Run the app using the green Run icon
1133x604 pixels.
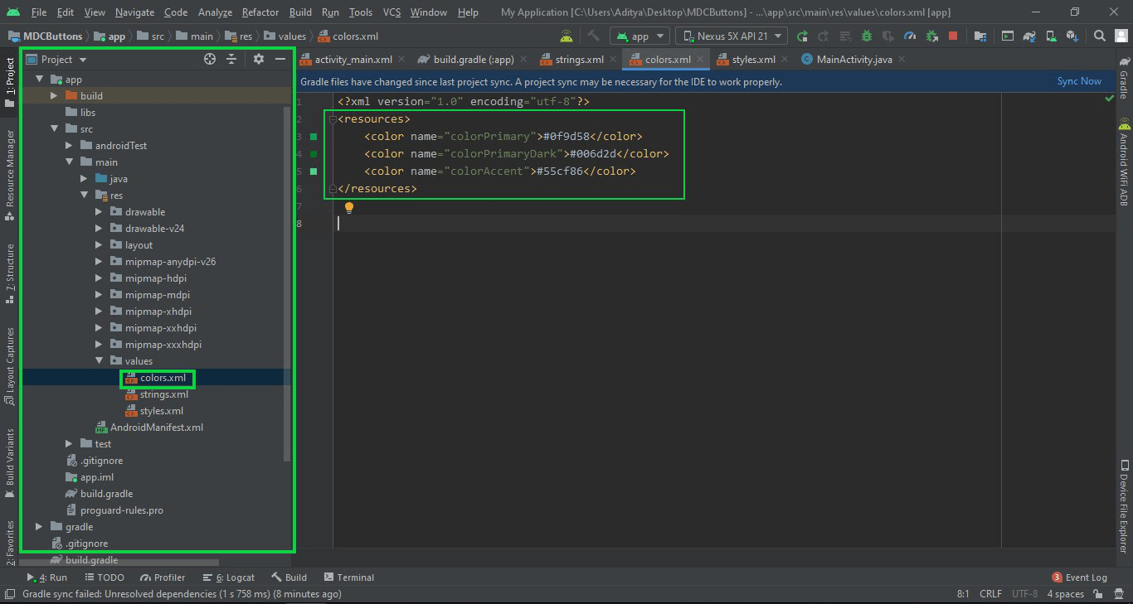802,36
